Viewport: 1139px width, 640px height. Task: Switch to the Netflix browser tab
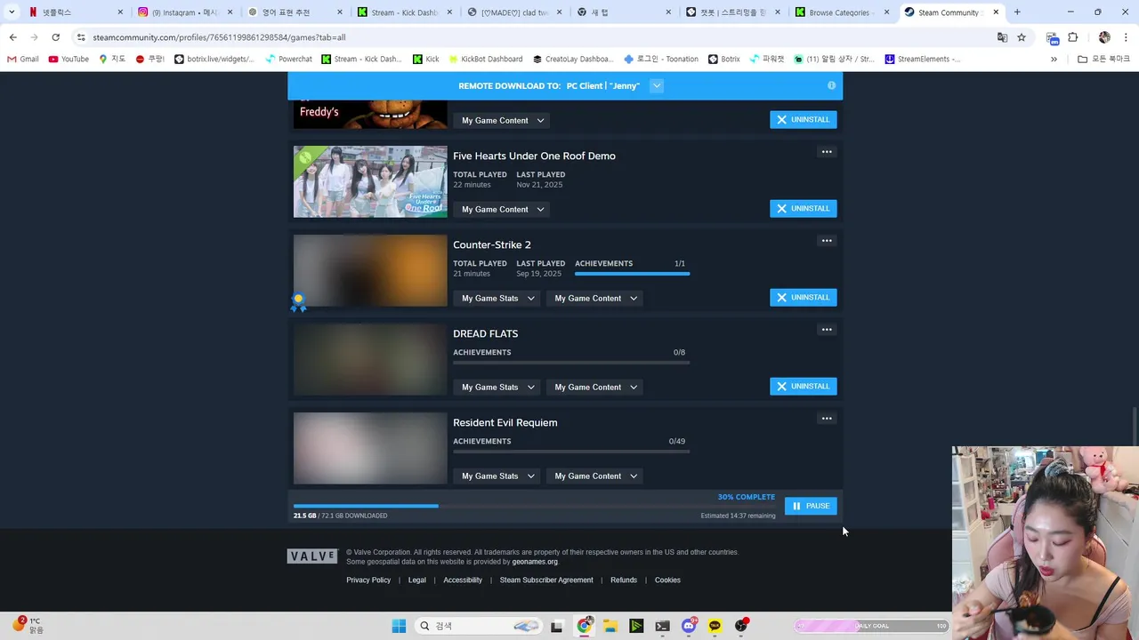(x=76, y=12)
